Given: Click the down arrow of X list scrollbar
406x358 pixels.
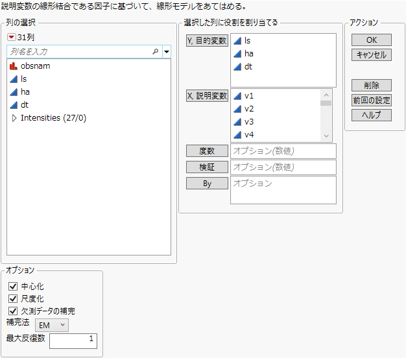Looking at the screenshot, I should [x=326, y=136].
